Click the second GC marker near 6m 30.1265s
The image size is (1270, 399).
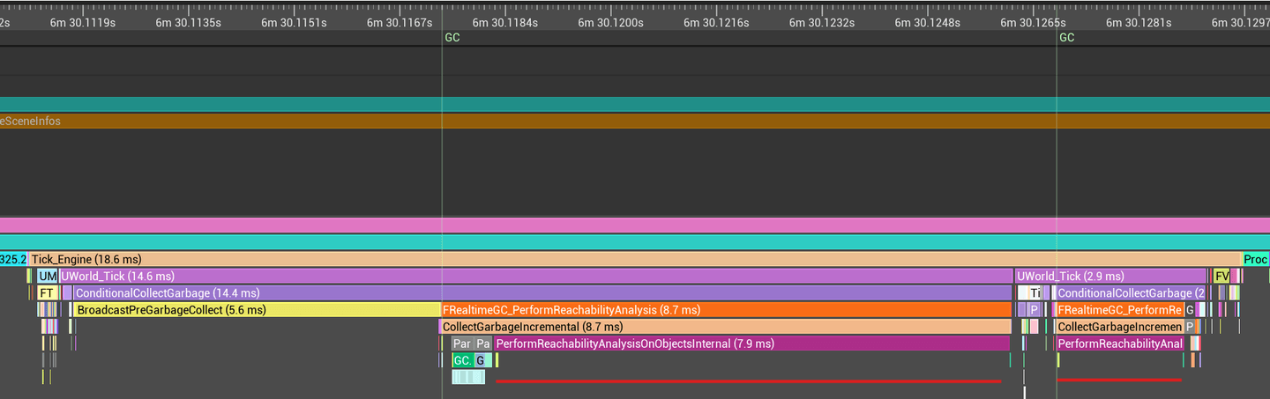point(1067,38)
